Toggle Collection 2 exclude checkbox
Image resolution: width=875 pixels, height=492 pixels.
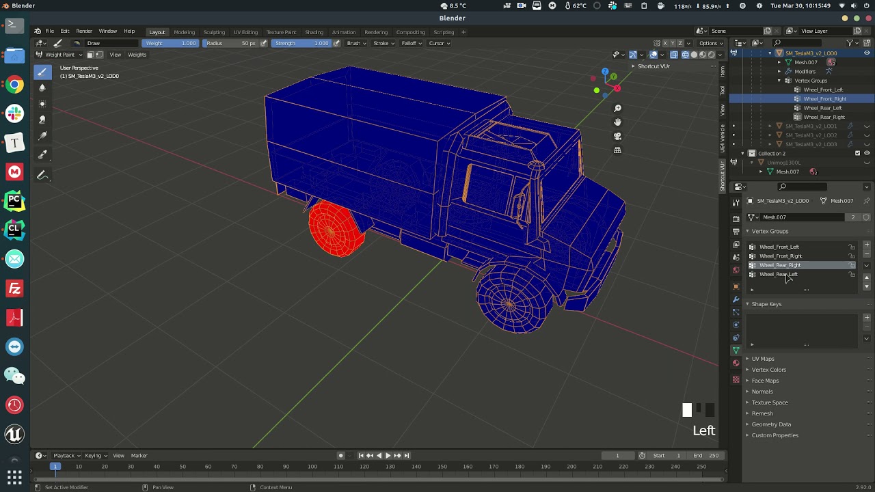[x=858, y=153]
